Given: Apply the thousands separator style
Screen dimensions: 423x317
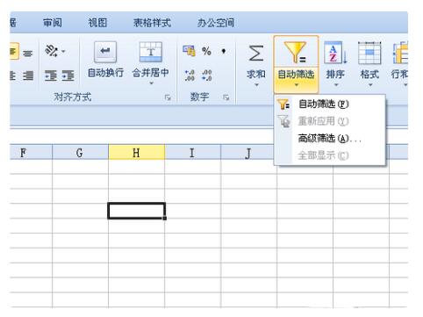Looking at the screenshot, I should (224, 51).
